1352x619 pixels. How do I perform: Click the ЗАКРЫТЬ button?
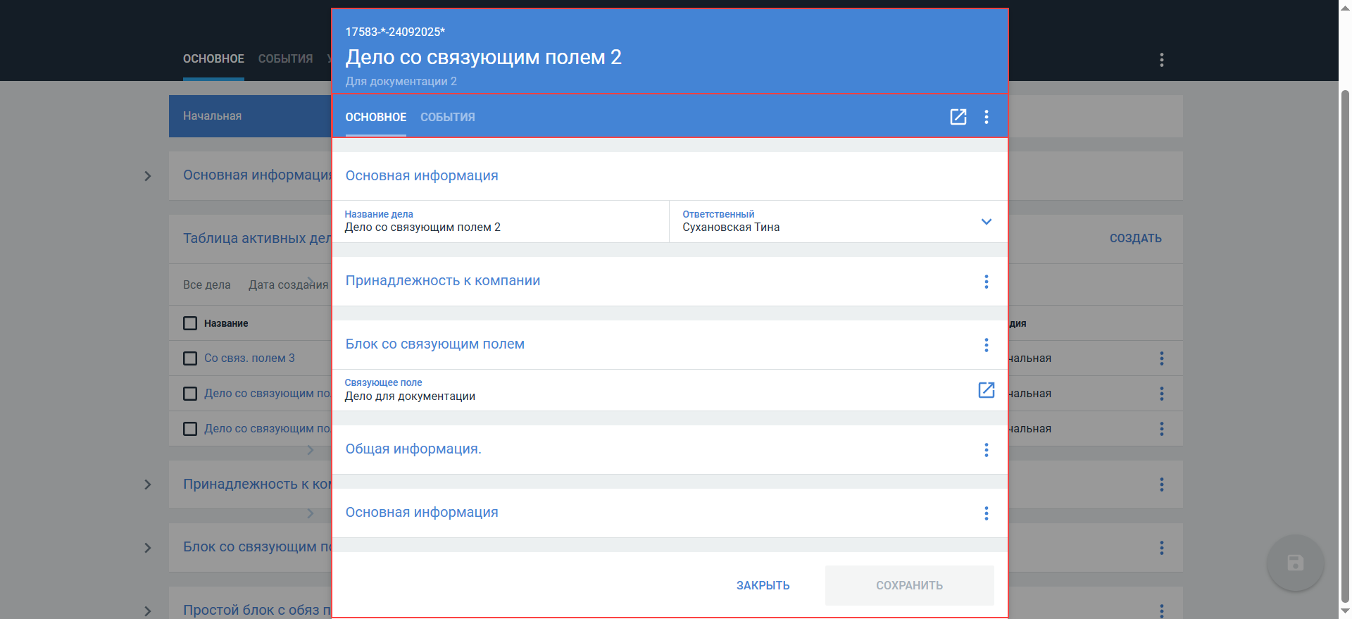pos(763,585)
